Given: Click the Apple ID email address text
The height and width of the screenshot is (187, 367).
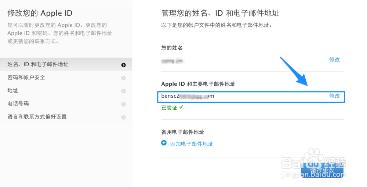Looking at the screenshot, I should (x=188, y=96).
